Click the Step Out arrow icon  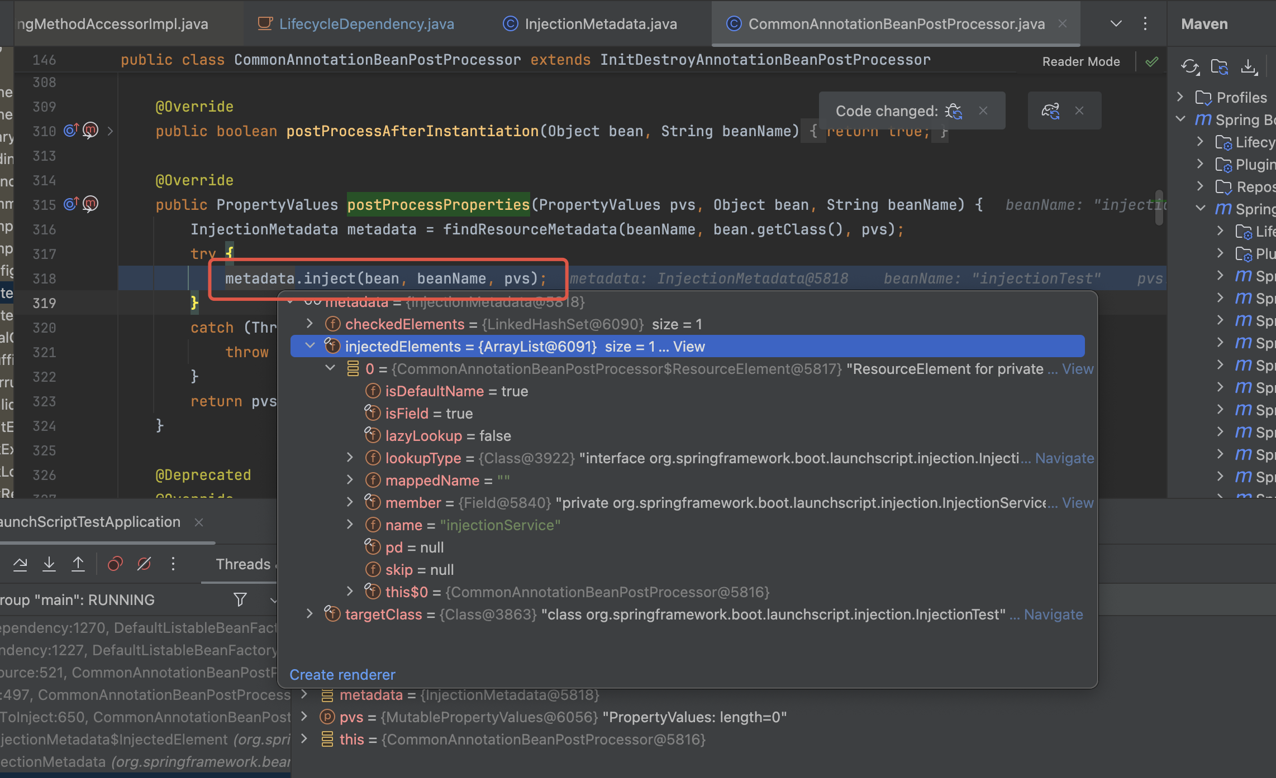coord(78,564)
